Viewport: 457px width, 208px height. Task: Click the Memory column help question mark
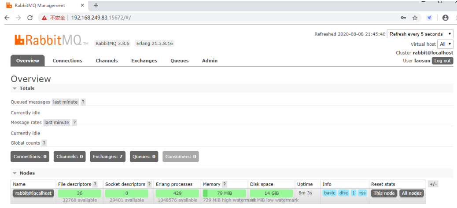pos(225,184)
